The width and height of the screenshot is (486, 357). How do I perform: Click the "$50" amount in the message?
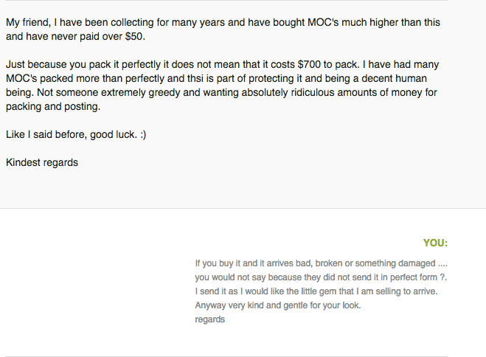133,37
